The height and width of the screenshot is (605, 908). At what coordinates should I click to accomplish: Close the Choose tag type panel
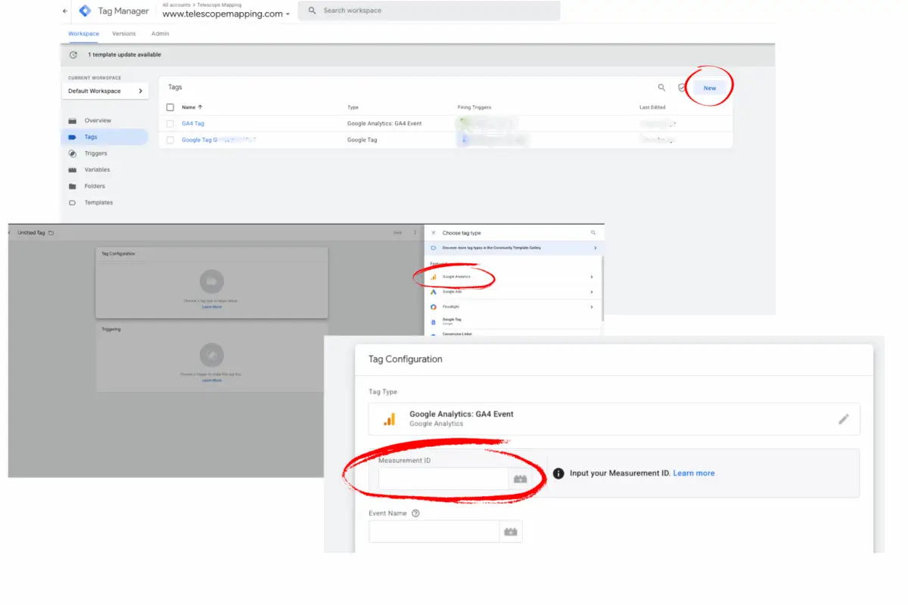coord(434,233)
